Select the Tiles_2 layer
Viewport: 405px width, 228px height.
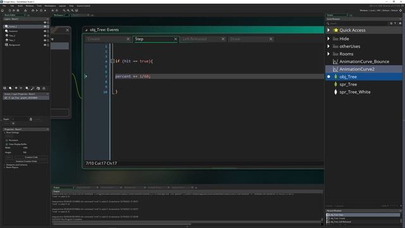[26, 35]
